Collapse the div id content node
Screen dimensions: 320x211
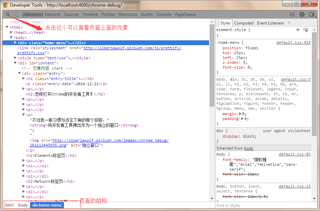(15, 63)
